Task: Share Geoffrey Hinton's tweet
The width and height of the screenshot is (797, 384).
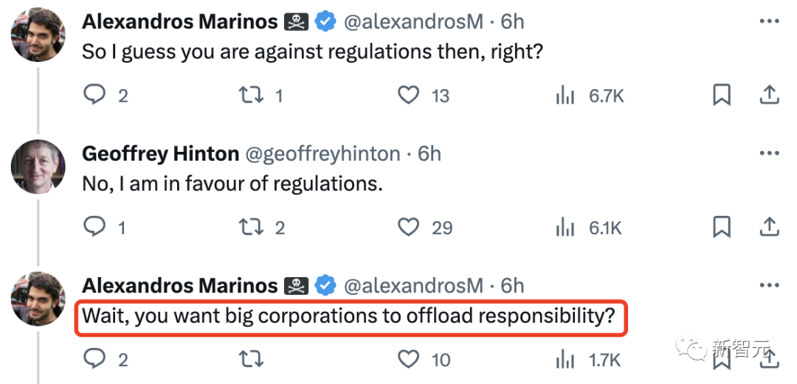Action: point(769,227)
